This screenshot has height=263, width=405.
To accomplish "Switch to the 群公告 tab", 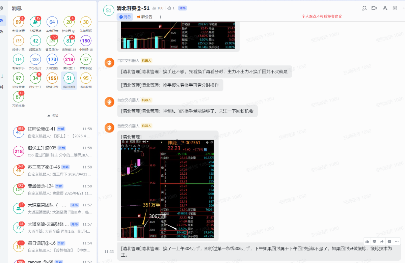I will (144, 17).
